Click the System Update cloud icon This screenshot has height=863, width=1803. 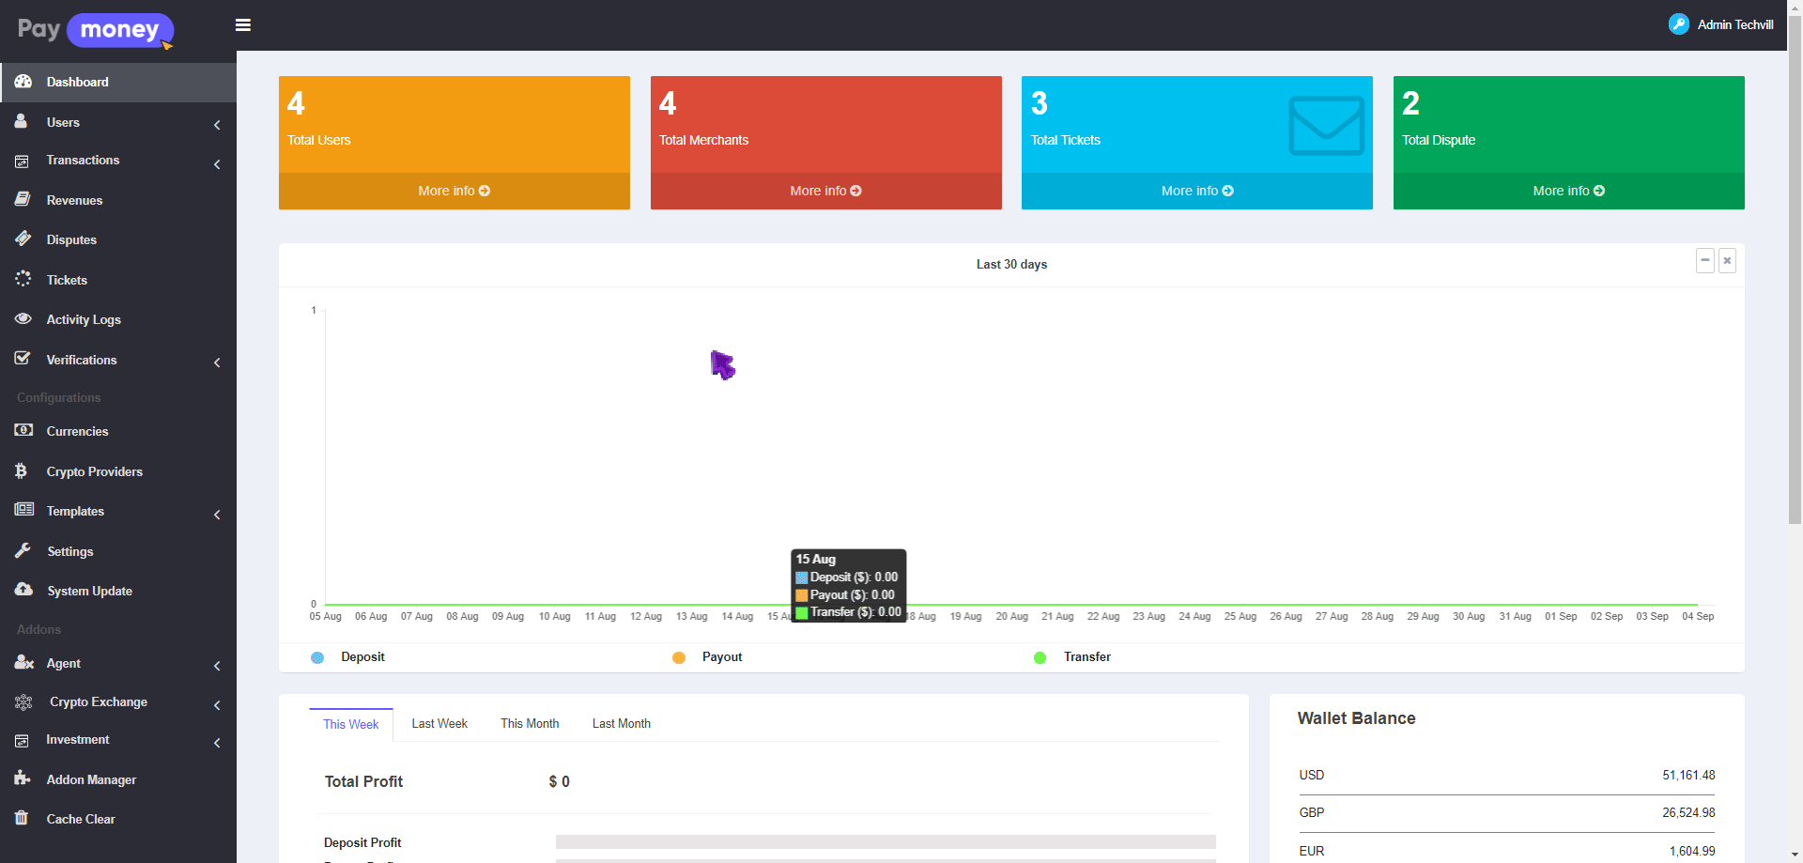(x=23, y=590)
